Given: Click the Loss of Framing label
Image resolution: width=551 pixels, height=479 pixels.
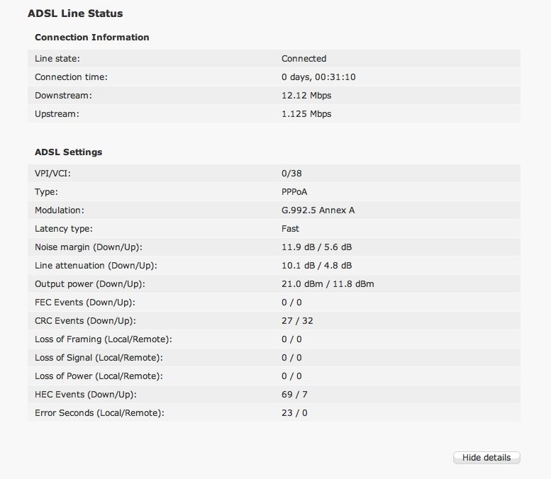Looking at the screenshot, I should (103, 339).
